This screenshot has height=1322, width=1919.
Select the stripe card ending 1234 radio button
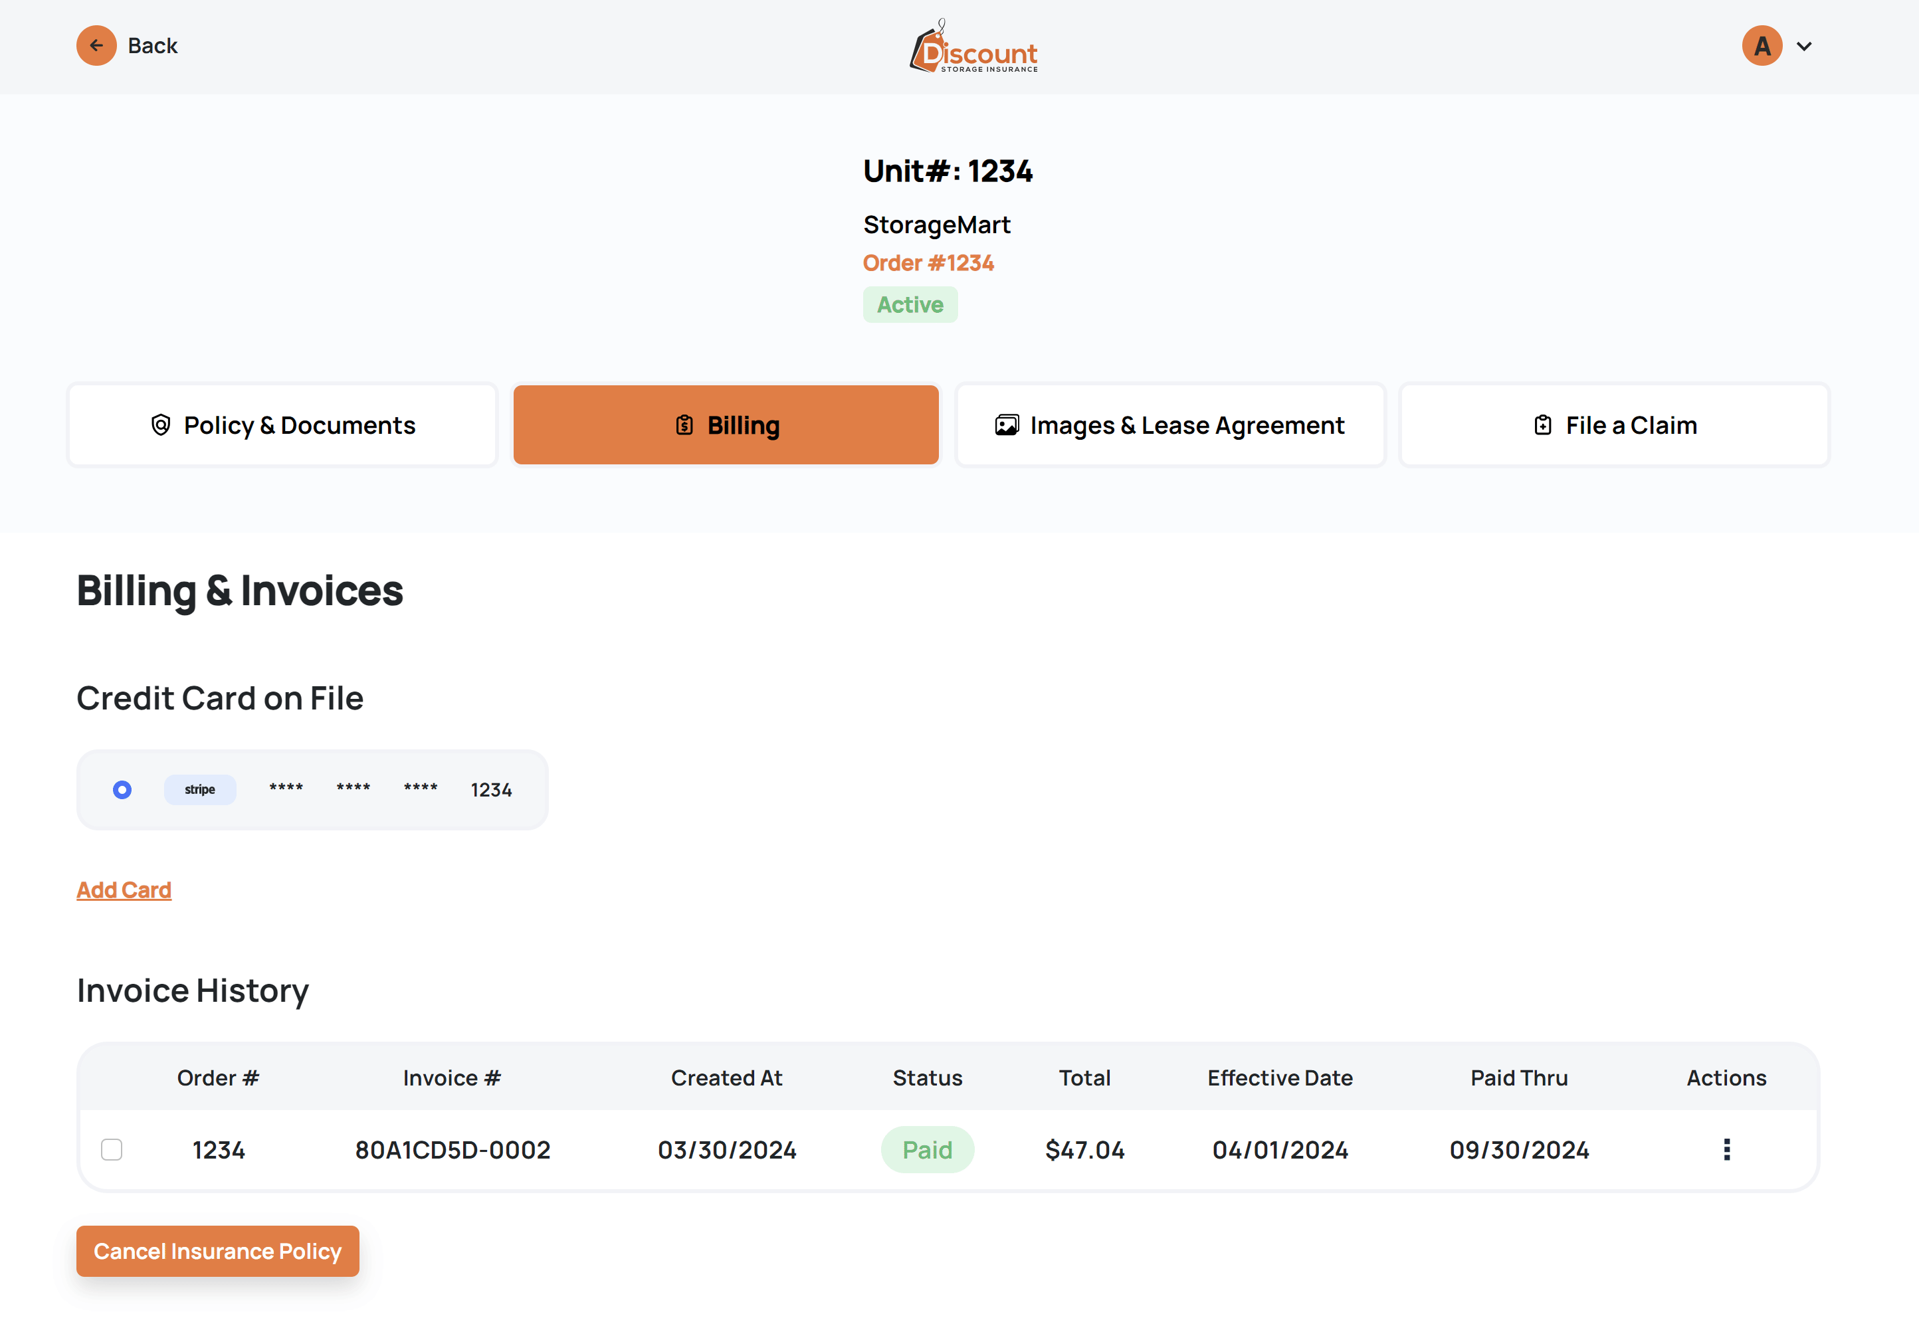[x=122, y=789]
